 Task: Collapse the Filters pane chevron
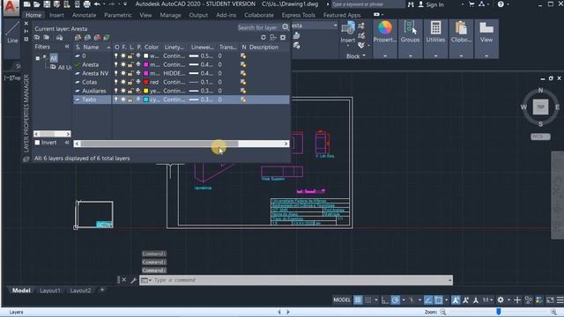67,47
